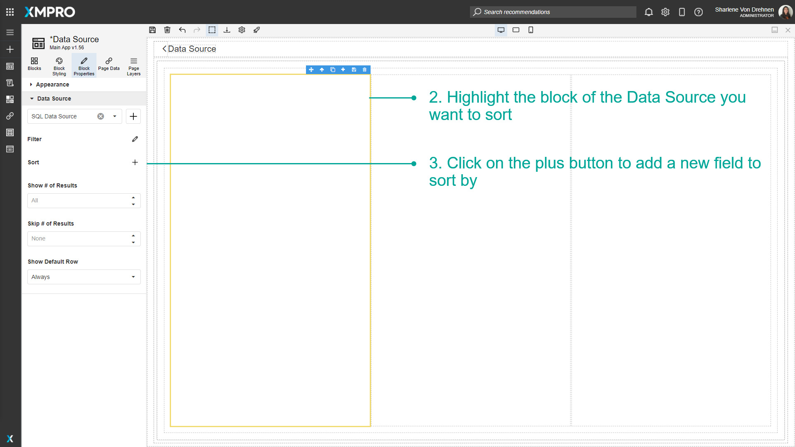Add a new sort field with plus button
Screen dimensions: 795x447
click(135, 162)
